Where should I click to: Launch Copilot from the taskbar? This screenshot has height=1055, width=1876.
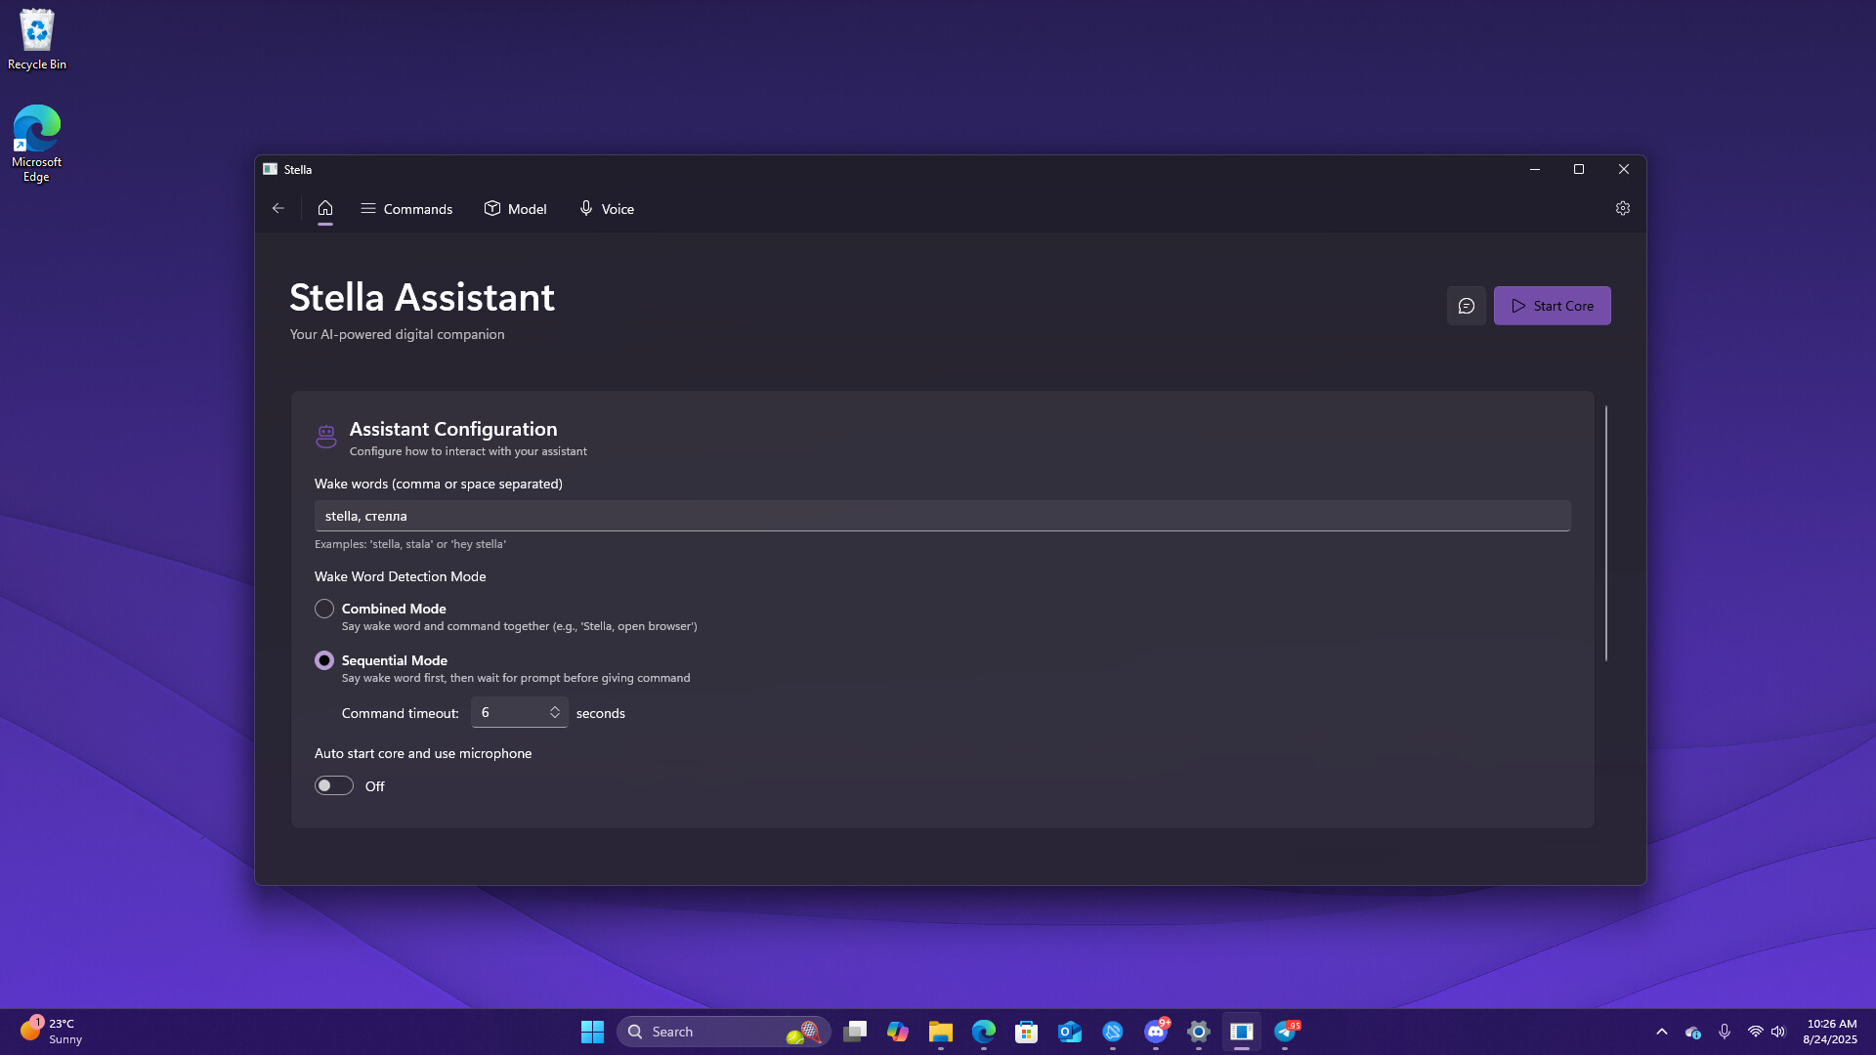[x=898, y=1032]
